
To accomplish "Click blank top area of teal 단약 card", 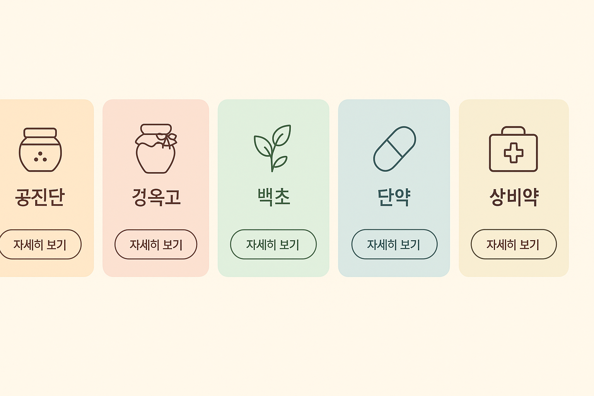I will tap(394, 110).
